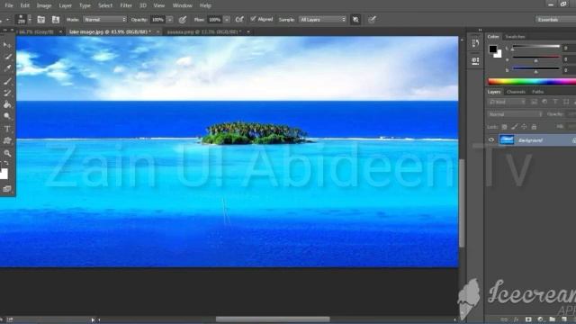Toggle the Aligned checkbox

[x=253, y=19]
